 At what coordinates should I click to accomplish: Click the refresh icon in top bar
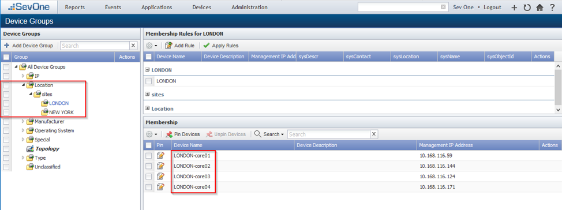pyautogui.click(x=527, y=7)
